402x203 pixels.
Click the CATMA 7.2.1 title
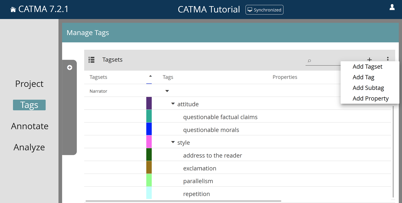(x=43, y=9)
